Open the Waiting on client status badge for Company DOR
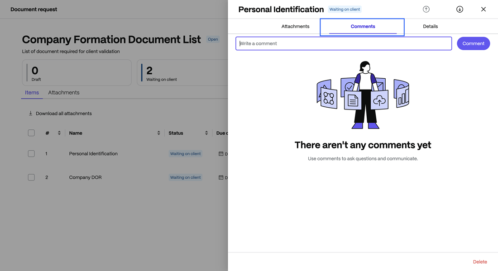498x271 pixels. 185,177
